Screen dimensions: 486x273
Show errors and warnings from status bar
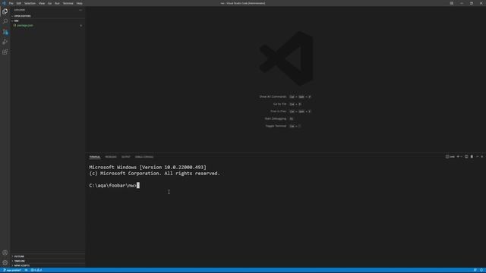click(36, 270)
